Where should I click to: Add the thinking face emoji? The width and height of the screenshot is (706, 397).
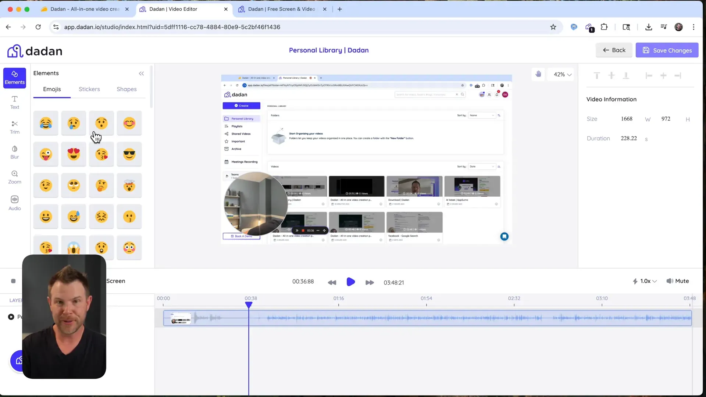[x=101, y=186]
